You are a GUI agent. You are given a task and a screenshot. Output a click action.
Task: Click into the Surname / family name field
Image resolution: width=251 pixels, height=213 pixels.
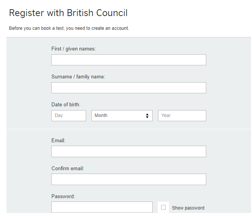129,88
